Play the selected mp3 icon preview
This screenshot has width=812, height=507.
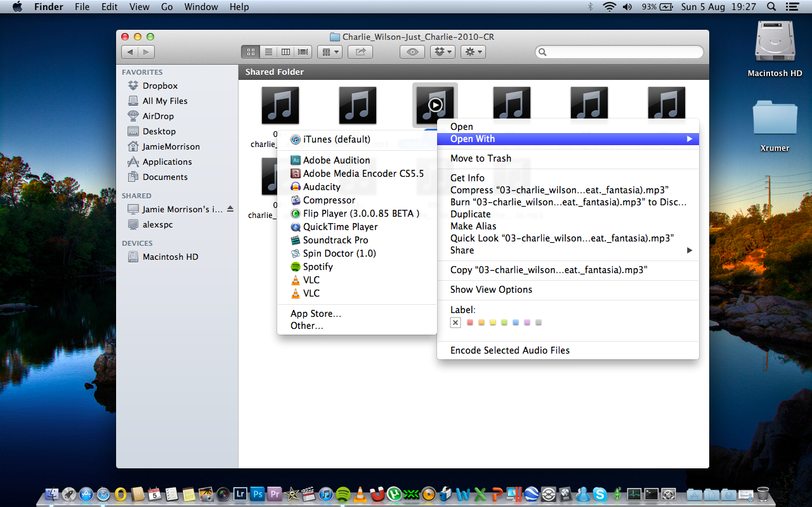435,105
